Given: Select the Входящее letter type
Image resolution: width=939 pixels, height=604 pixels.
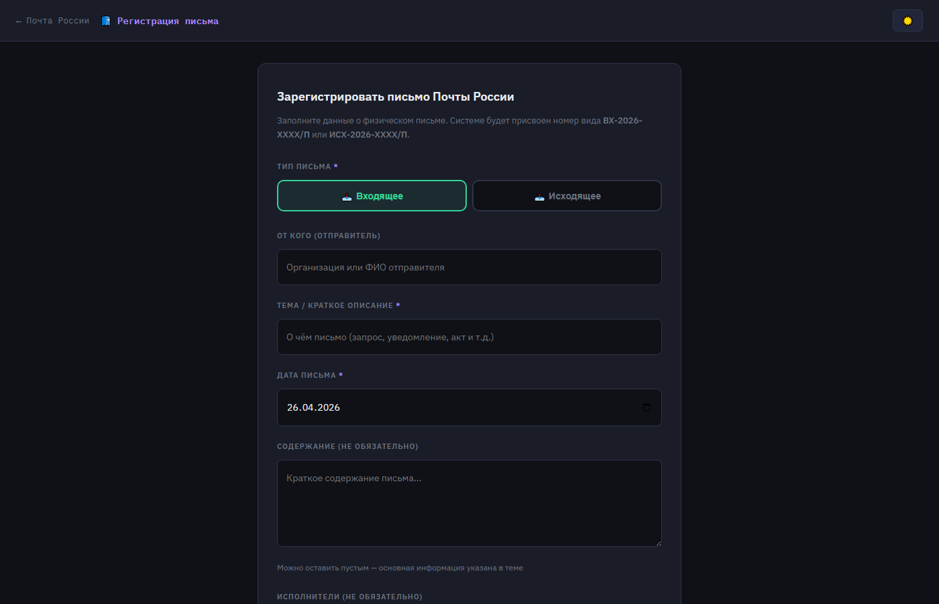Looking at the screenshot, I should point(372,196).
